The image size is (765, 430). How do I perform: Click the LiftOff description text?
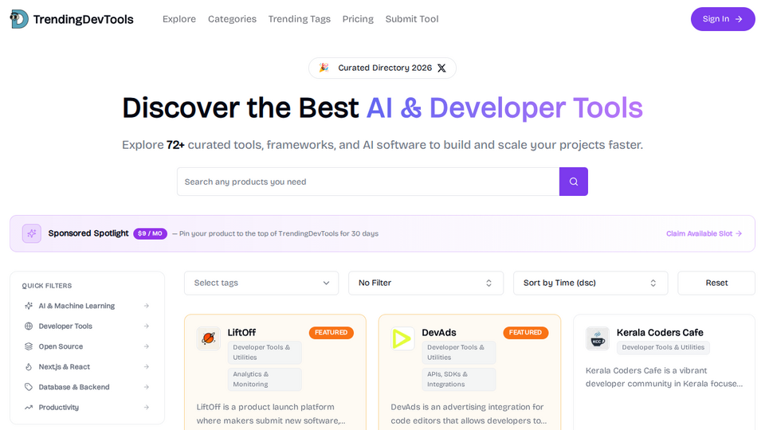coord(271,414)
